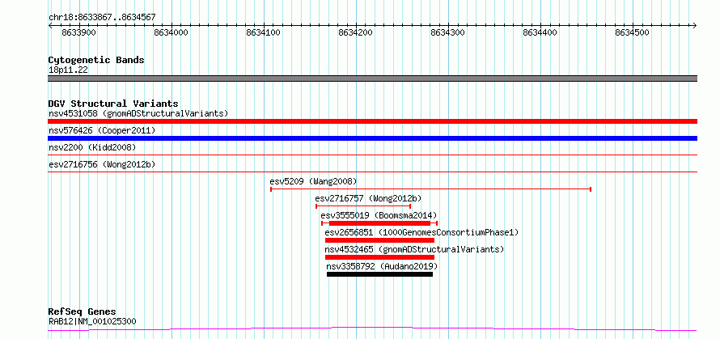Click the esv2716757 variant span line
Image resolution: width=720 pixels, height=339 pixels.
coord(363,206)
